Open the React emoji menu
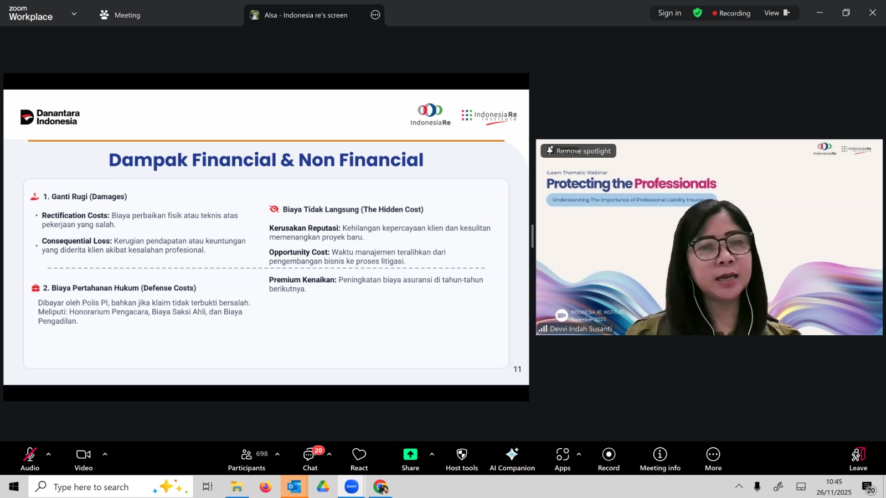The image size is (886, 498). [359, 459]
